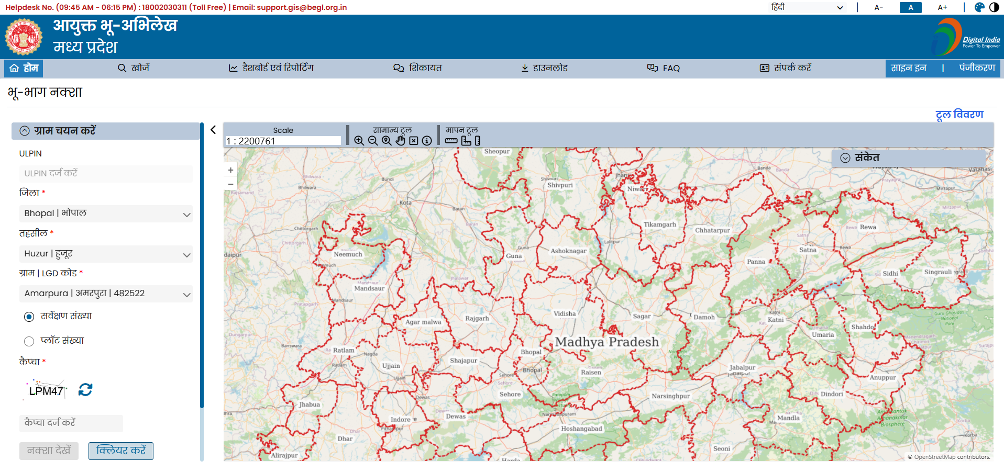Select the सर्वेक्षण संख्या radio button
1004x472 pixels.
29,317
